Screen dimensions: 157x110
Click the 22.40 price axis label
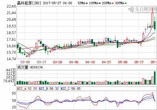point(11,6)
